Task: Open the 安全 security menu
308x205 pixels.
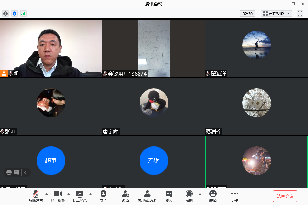Action: 103,196
